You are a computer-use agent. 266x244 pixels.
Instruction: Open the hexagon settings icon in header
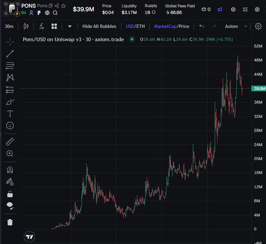[233, 9]
